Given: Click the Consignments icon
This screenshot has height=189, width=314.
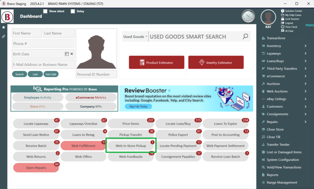Looking at the screenshot, I should (263, 114).
